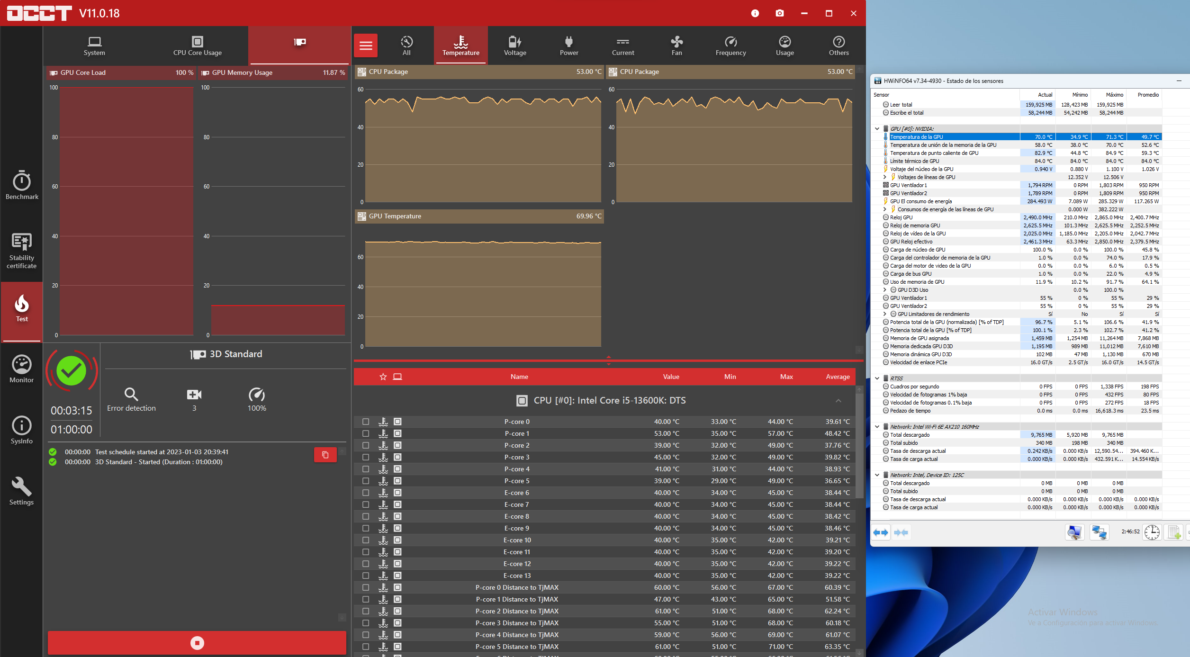The height and width of the screenshot is (657, 1190).
Task: Collapse Network Intel Device ID 125C section
Action: click(877, 475)
